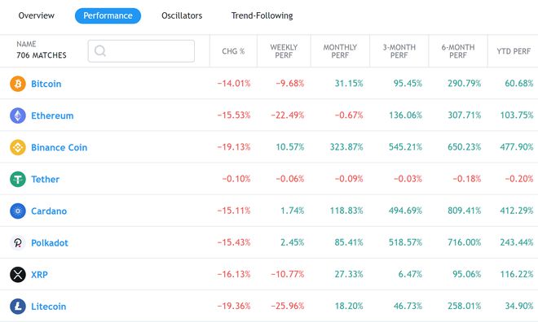Click the Tether logo icon

[x=18, y=180]
